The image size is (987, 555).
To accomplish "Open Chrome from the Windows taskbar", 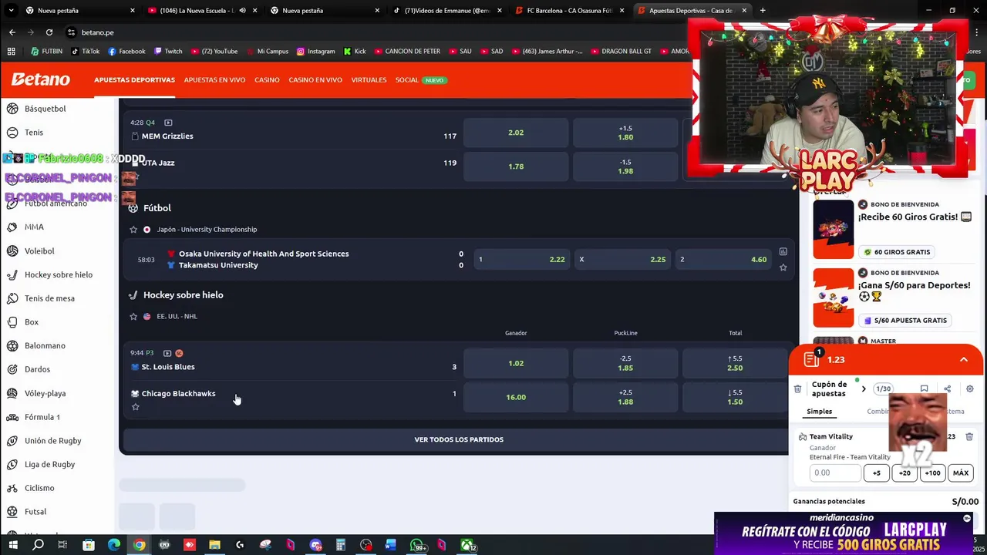I will [x=139, y=545].
